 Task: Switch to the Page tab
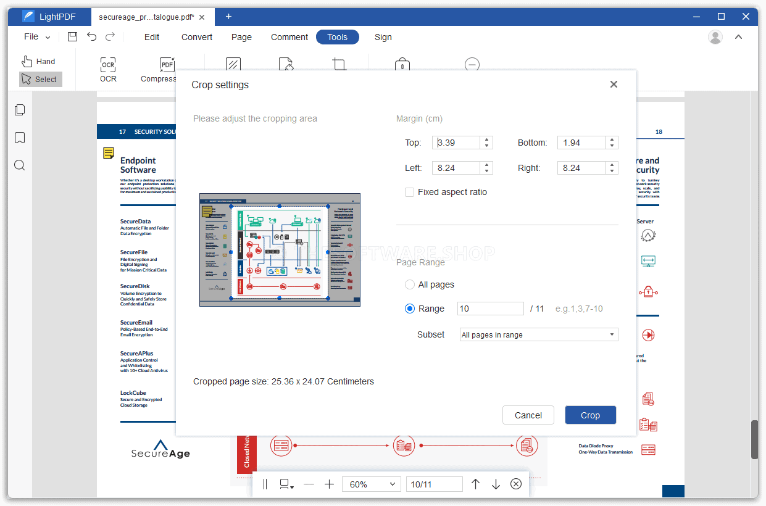pyautogui.click(x=241, y=37)
